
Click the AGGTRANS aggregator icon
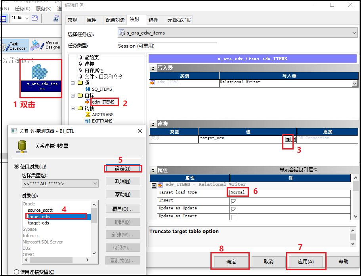88,115
